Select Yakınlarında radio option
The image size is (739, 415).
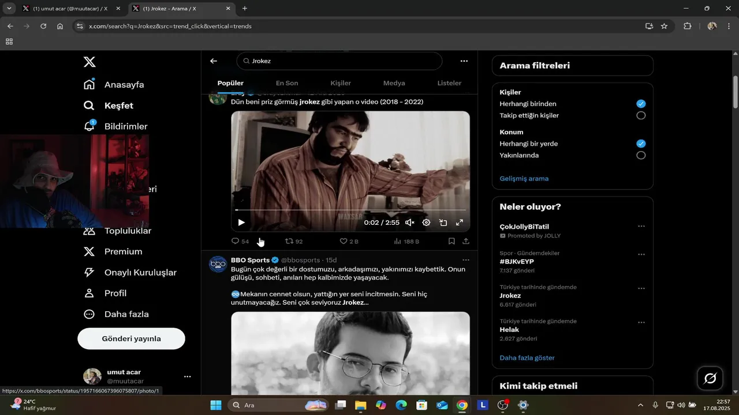(641, 155)
